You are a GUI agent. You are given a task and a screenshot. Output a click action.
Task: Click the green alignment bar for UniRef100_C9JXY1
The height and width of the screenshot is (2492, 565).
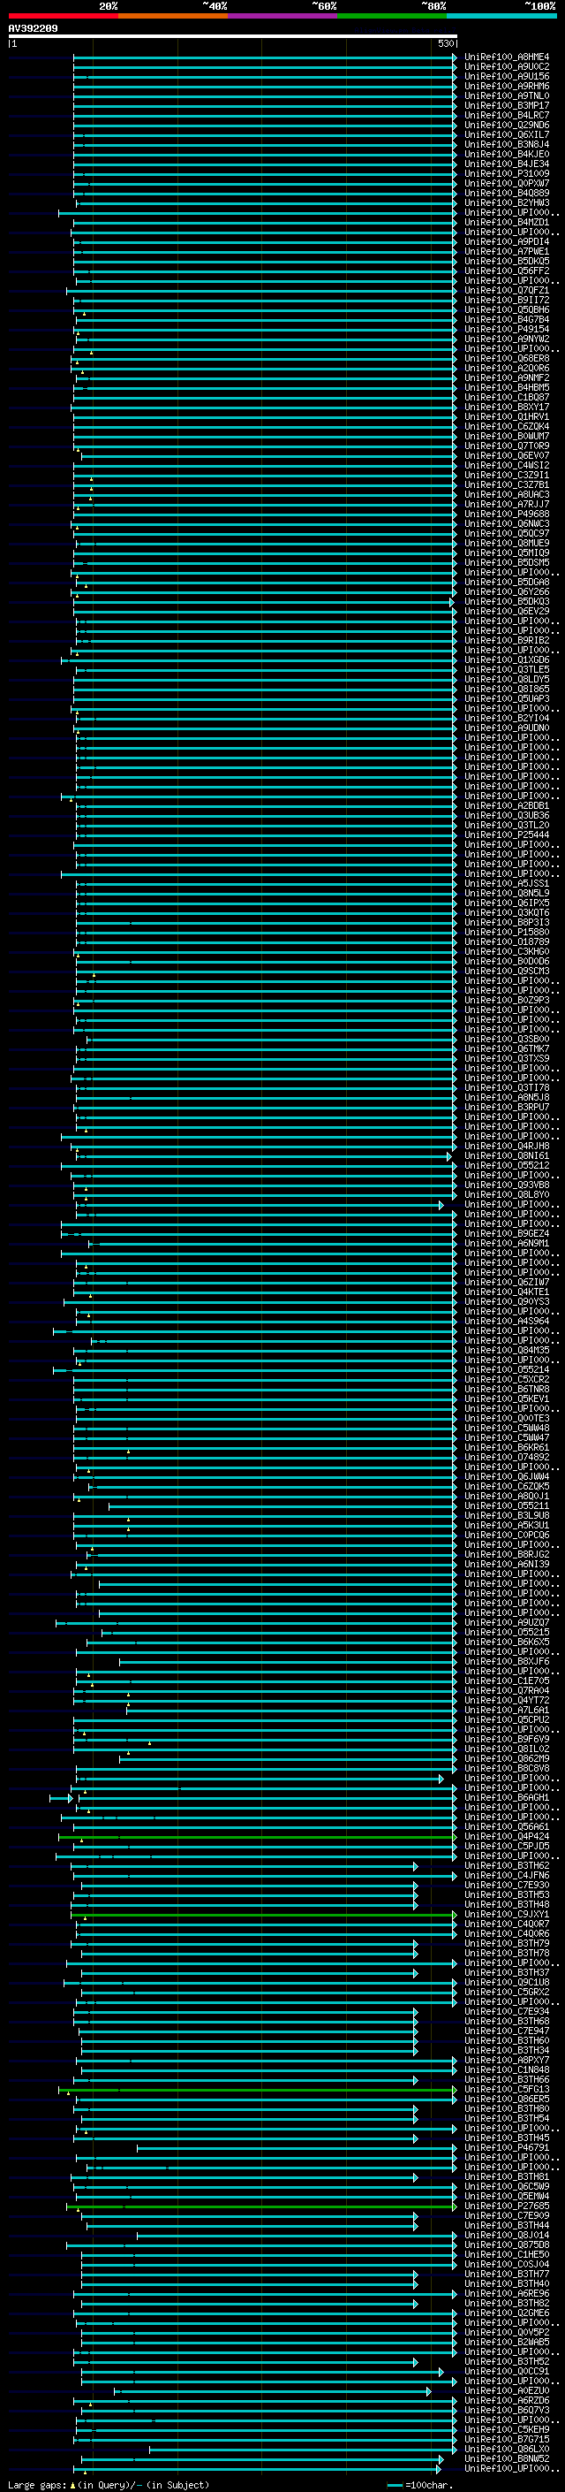tap(264, 1914)
